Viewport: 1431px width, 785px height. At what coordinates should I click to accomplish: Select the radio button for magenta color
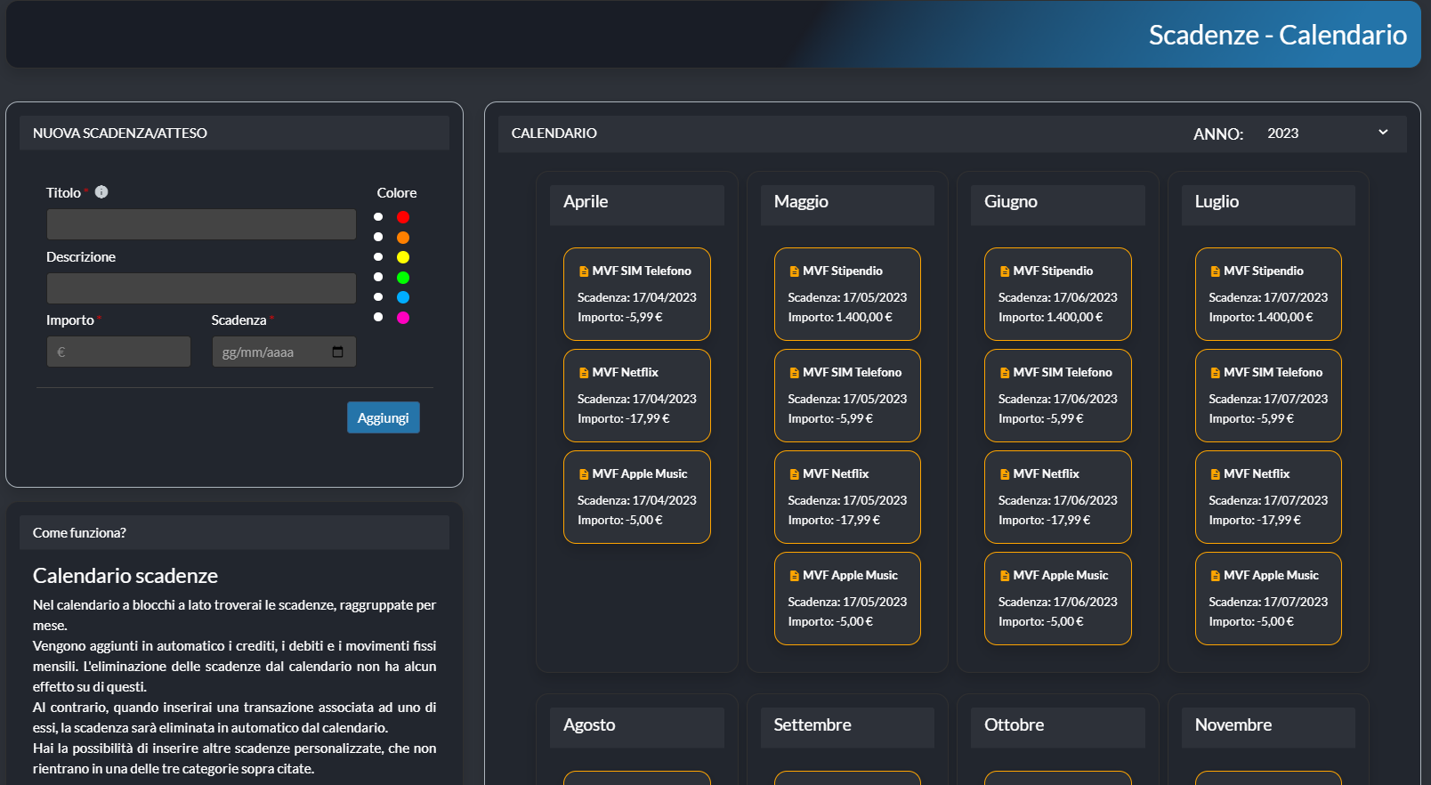(378, 317)
